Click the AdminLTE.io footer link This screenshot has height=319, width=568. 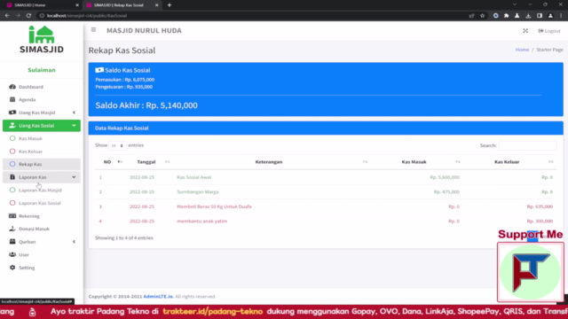(158, 297)
